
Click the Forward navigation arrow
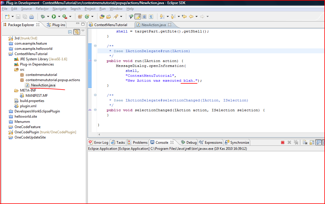click(202, 17)
